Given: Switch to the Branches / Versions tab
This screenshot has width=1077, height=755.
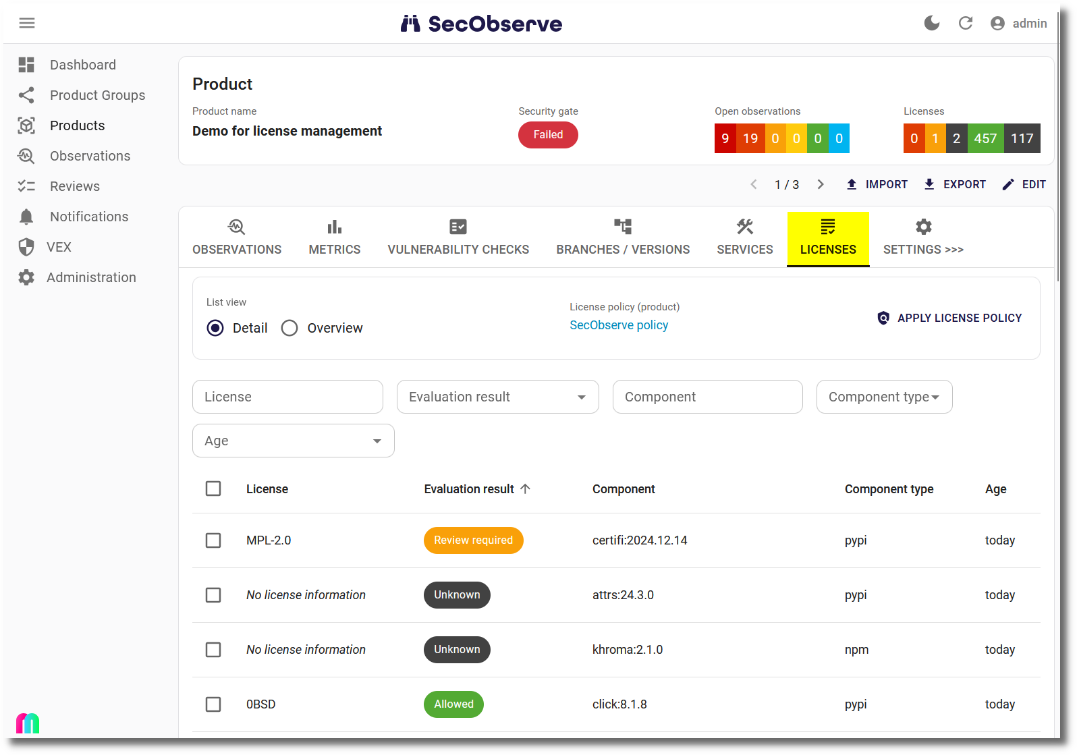Looking at the screenshot, I should [623, 238].
